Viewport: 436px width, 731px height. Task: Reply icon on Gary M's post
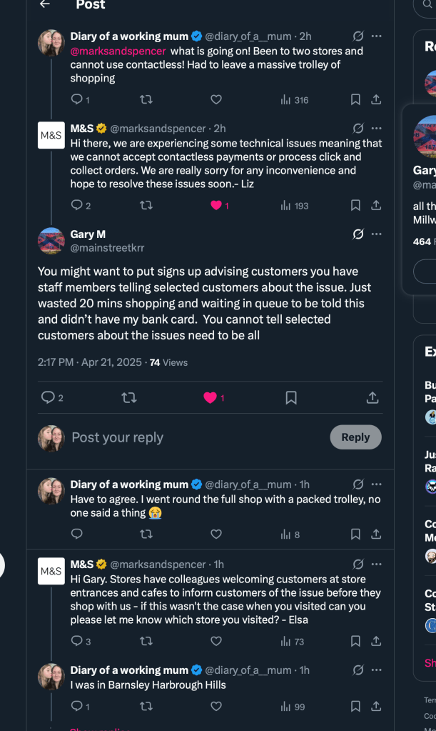(x=49, y=397)
